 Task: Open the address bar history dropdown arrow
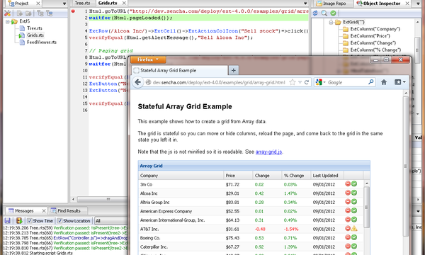300,82
